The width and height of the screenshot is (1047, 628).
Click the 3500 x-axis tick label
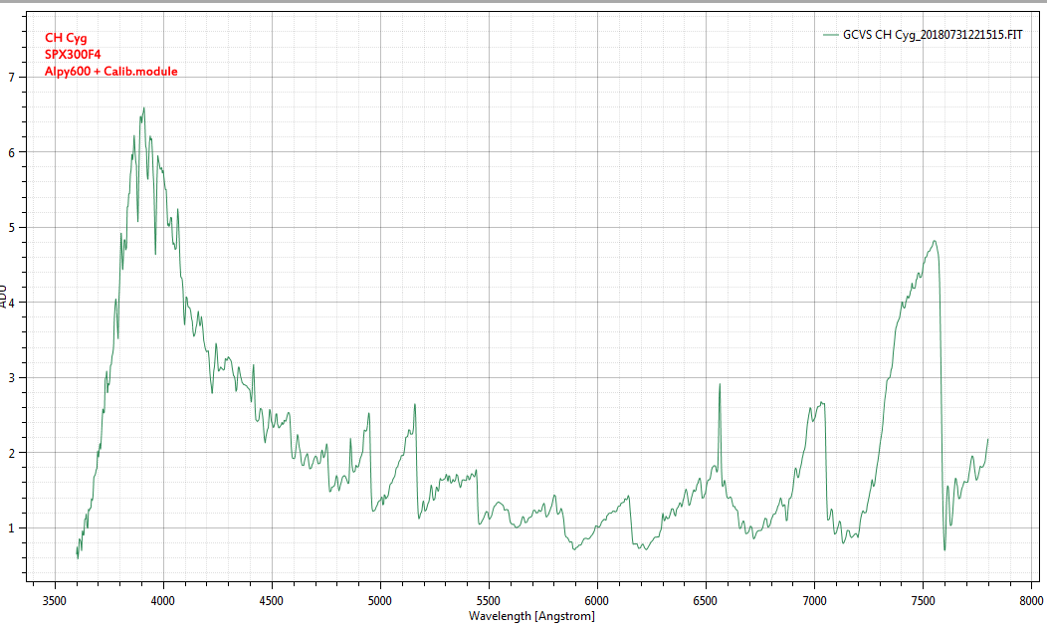[55, 601]
